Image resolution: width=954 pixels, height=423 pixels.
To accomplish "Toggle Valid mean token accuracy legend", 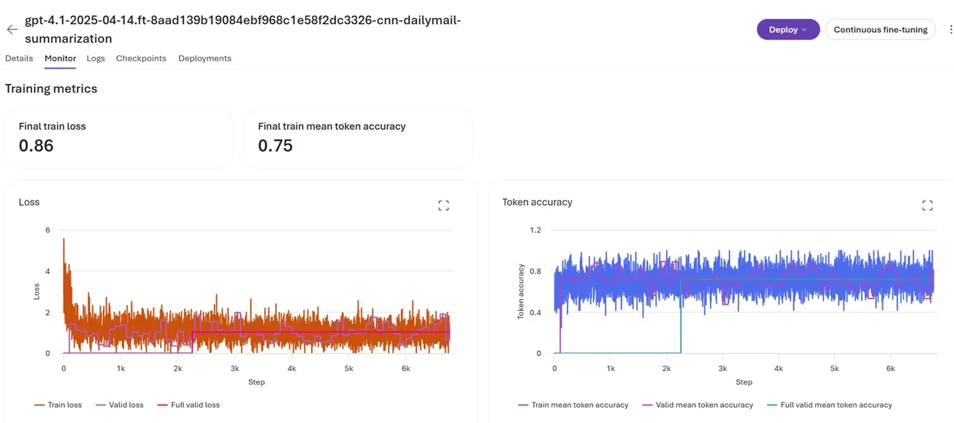I will (x=697, y=405).
